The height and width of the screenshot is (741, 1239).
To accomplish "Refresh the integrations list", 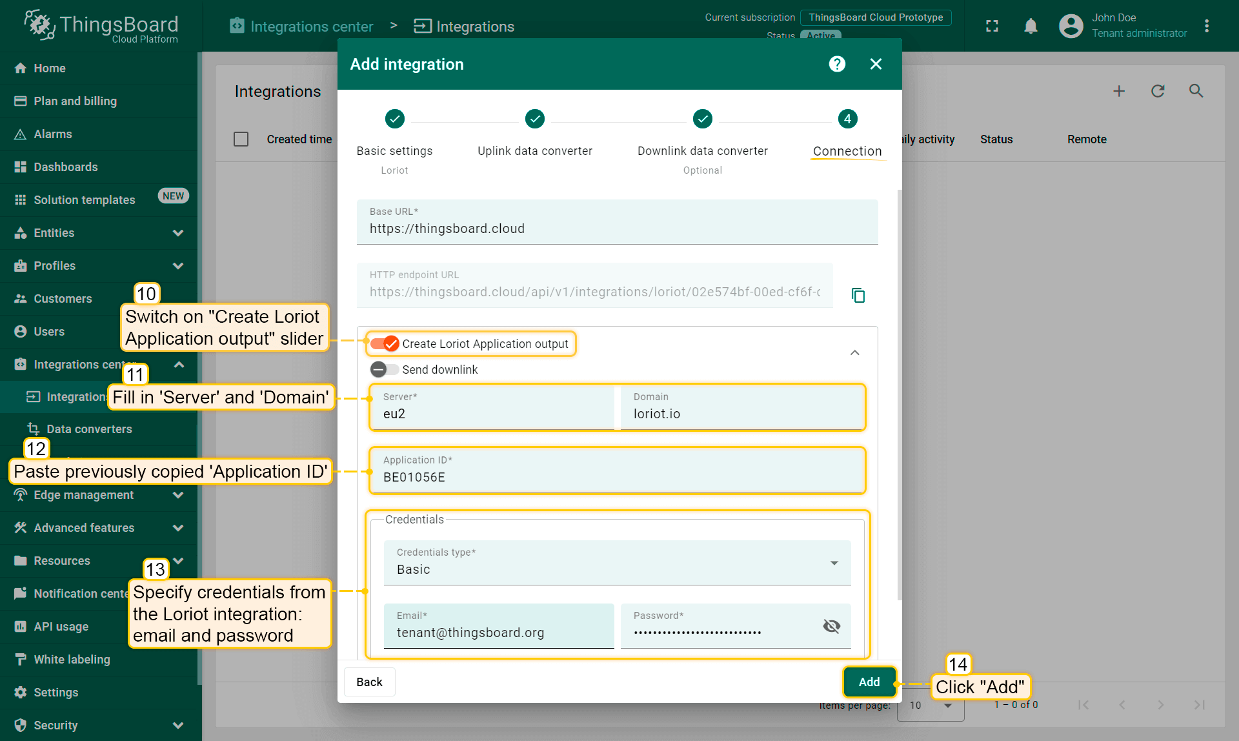I will pyautogui.click(x=1158, y=91).
